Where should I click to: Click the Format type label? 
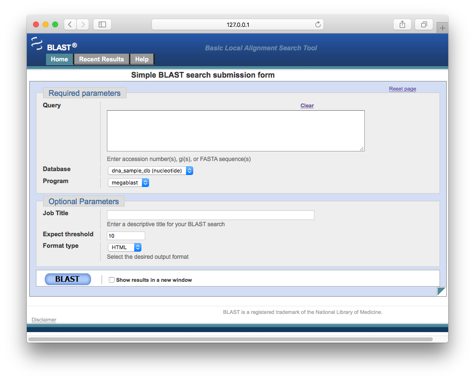[x=60, y=246]
